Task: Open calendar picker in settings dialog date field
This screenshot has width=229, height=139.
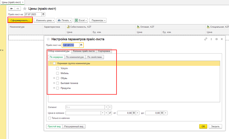Action: (81, 45)
